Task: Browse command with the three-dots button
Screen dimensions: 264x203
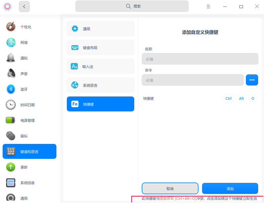Action: tap(252, 80)
